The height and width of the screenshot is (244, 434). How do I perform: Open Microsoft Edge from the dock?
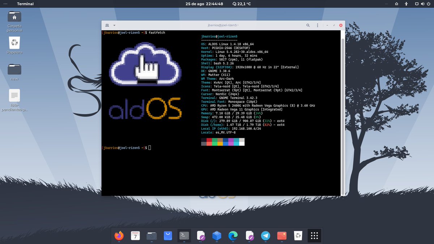[x=233, y=236]
